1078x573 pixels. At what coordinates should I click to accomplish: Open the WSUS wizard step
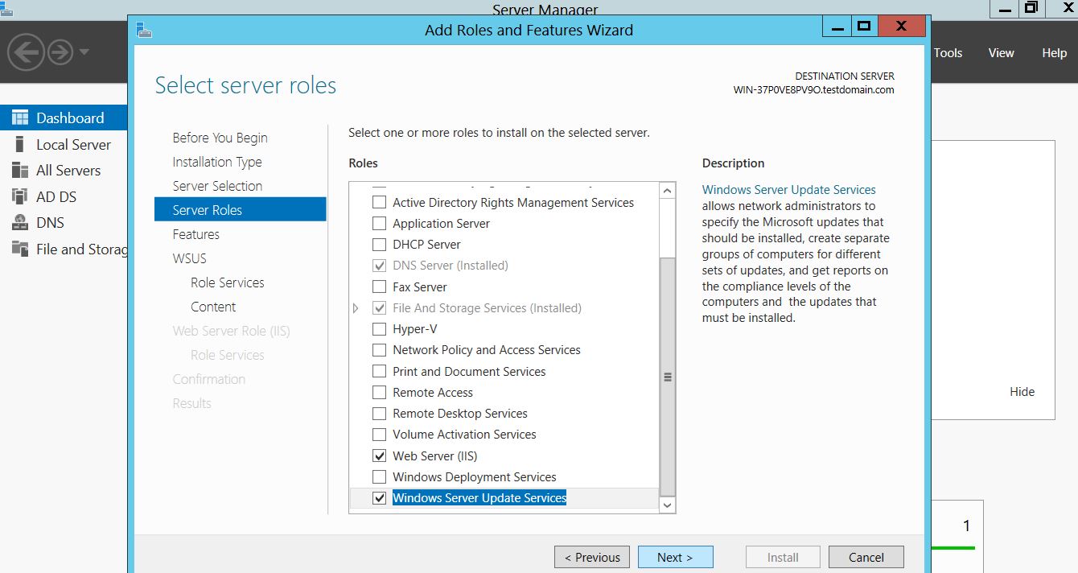point(189,258)
